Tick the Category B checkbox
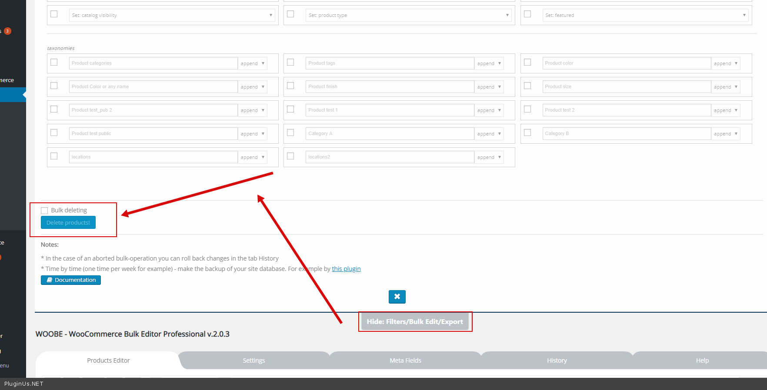767x390 pixels. (x=527, y=132)
